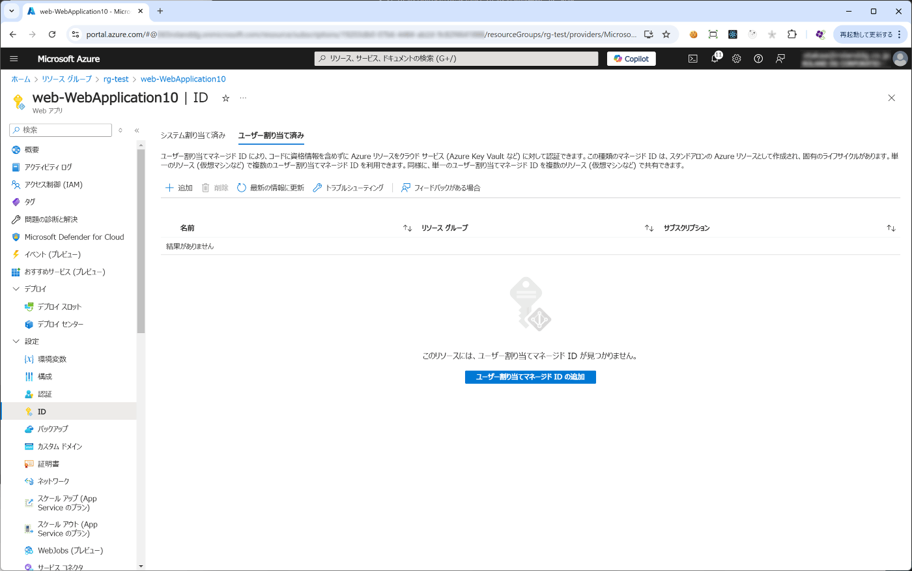Open a new browser tab
Viewport: 912px width, 571px height.
click(160, 11)
